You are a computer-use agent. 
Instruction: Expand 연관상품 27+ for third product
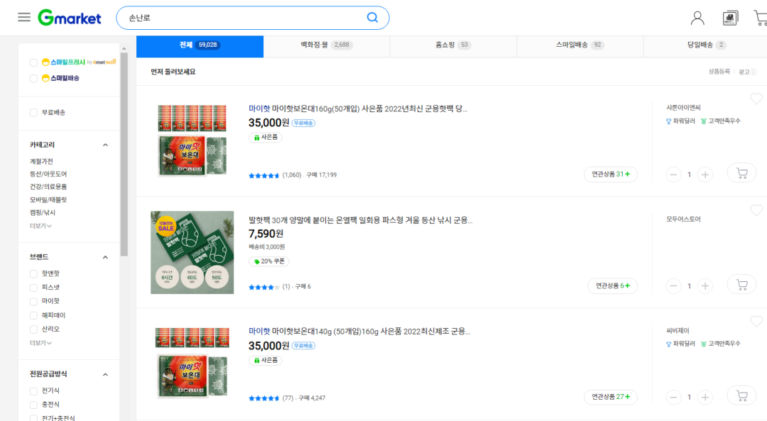pos(611,397)
